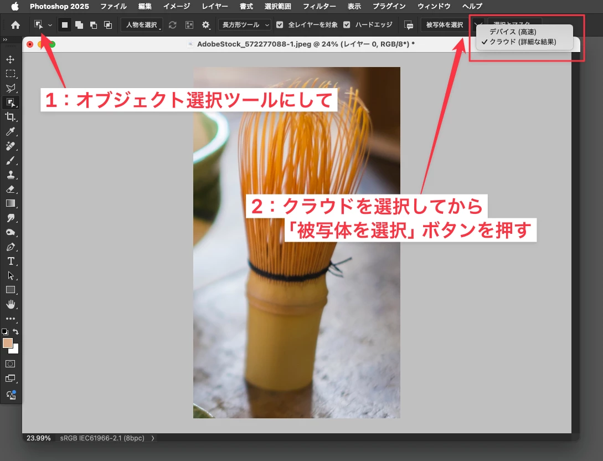Toggle the 全レイヤーを対象 checkbox
This screenshot has width=603, height=461.
pos(280,24)
